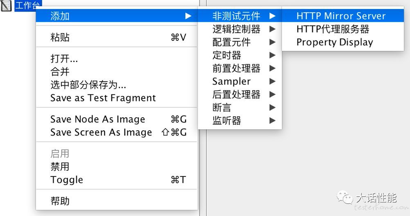Click 选中部分保存为... option

pyautogui.click(x=116, y=85)
